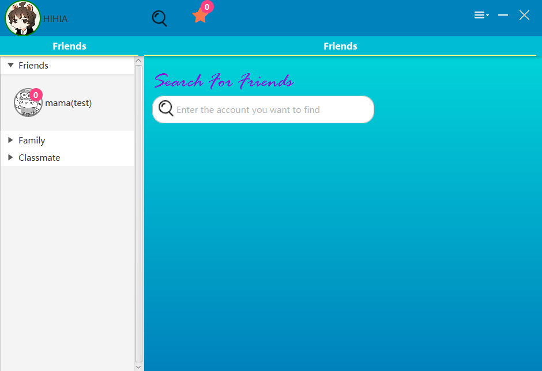
Task: Click the unread badge on mama(test) avatar
Action: coord(36,95)
